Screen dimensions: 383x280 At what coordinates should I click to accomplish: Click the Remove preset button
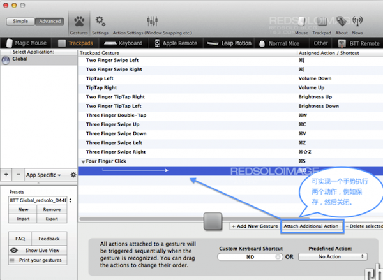point(52,209)
